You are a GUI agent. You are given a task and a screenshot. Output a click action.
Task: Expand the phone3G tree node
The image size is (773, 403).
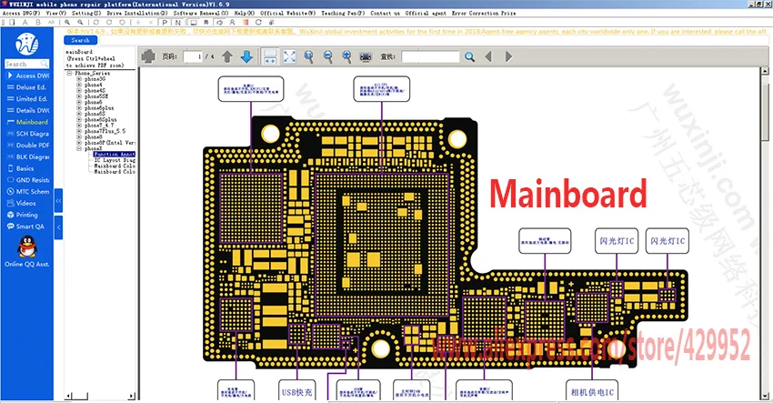pos(79,79)
